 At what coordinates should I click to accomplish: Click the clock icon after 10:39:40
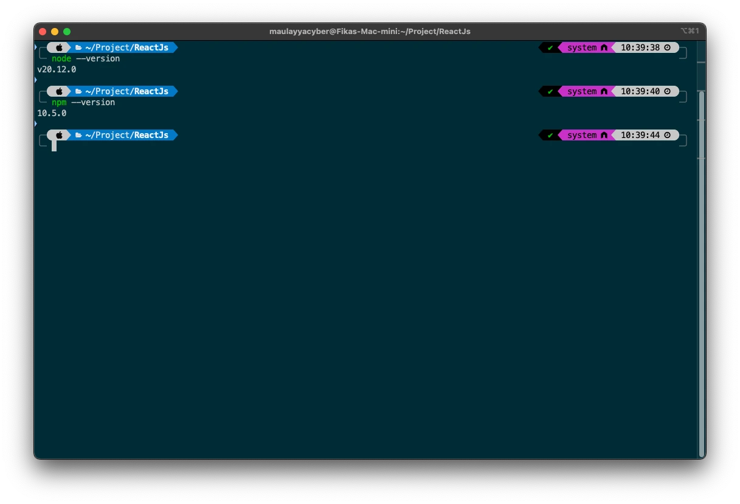click(667, 91)
